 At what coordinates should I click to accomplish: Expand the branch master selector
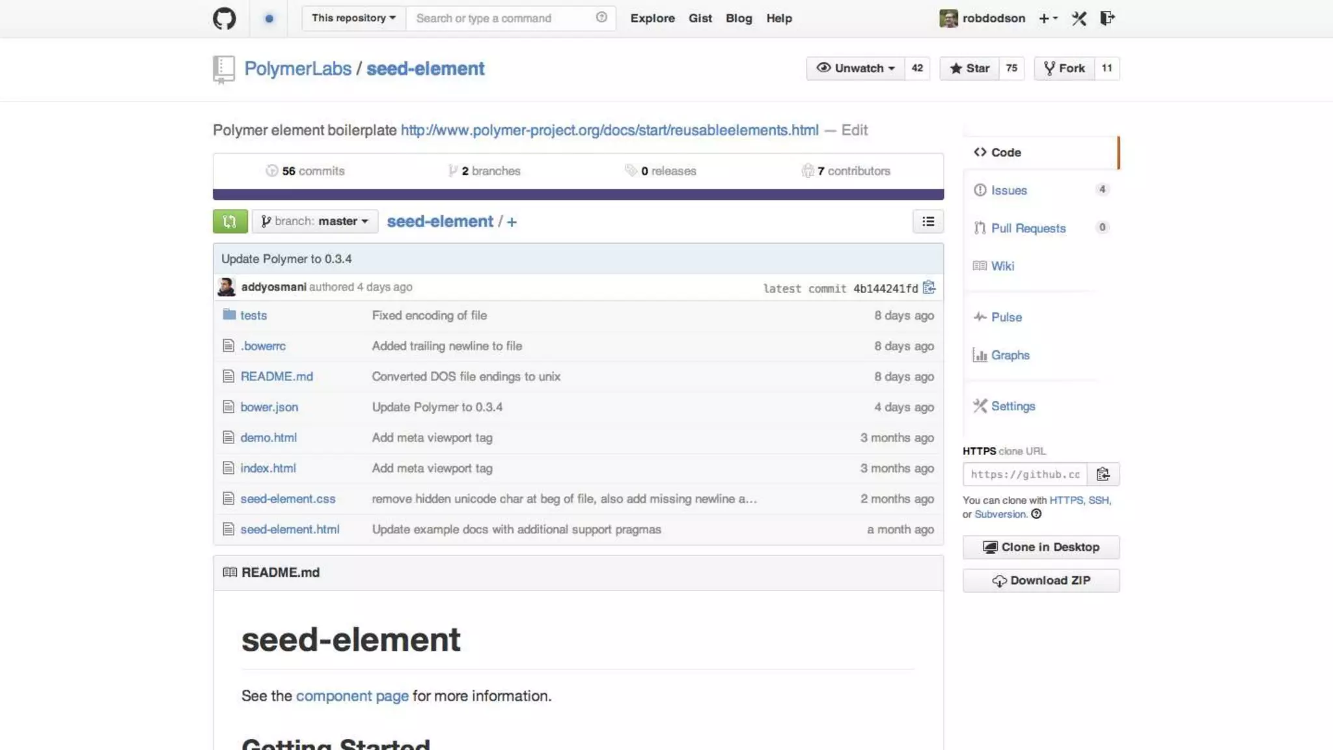[x=315, y=221]
